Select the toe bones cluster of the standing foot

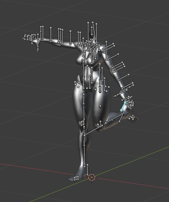click(x=76, y=178)
